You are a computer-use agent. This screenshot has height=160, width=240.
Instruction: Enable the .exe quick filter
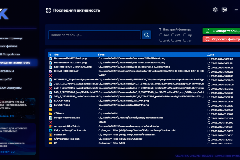pyautogui.click(x=173, y=40)
